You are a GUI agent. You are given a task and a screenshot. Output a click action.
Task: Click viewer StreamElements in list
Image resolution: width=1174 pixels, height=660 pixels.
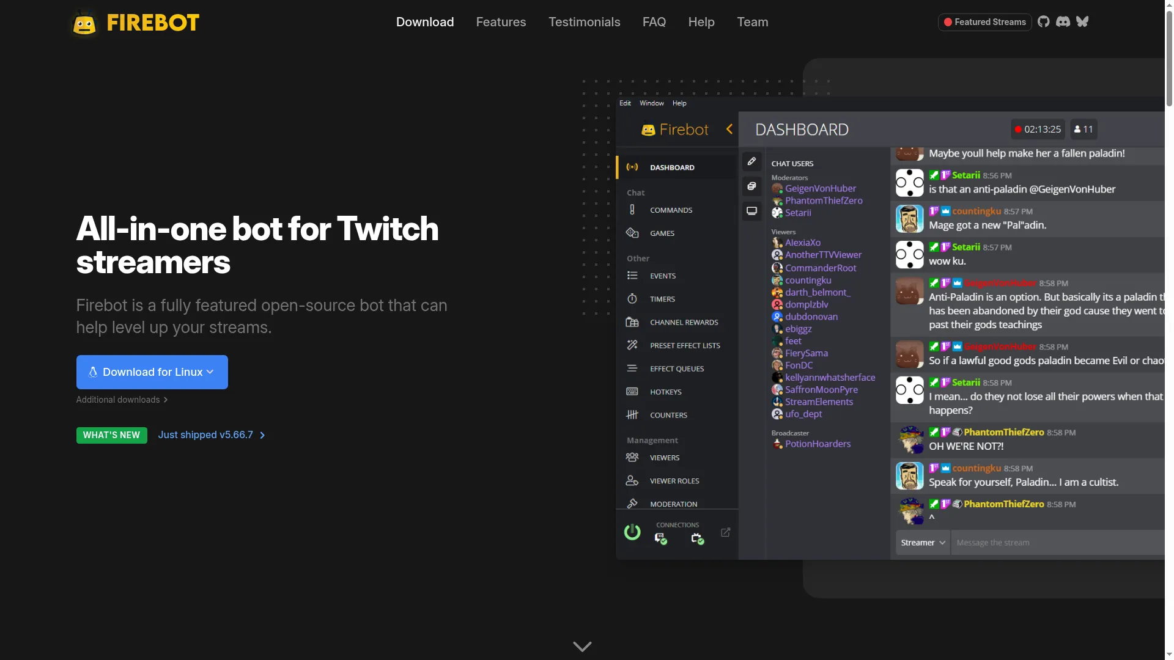819,402
